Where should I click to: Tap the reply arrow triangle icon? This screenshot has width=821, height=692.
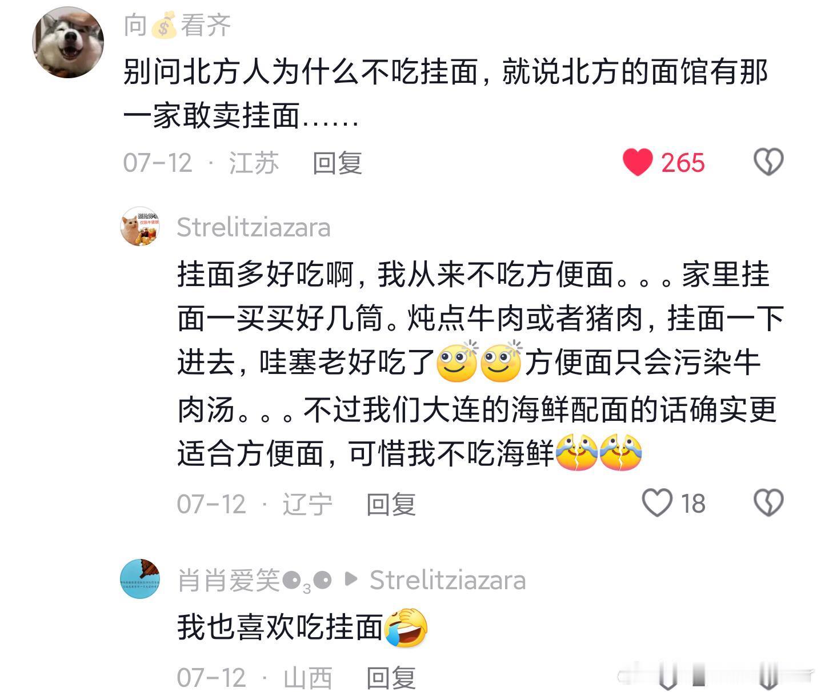tap(351, 580)
